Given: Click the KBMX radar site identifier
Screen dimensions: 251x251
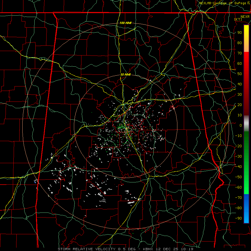Looking at the screenshot, I should (148, 249).
